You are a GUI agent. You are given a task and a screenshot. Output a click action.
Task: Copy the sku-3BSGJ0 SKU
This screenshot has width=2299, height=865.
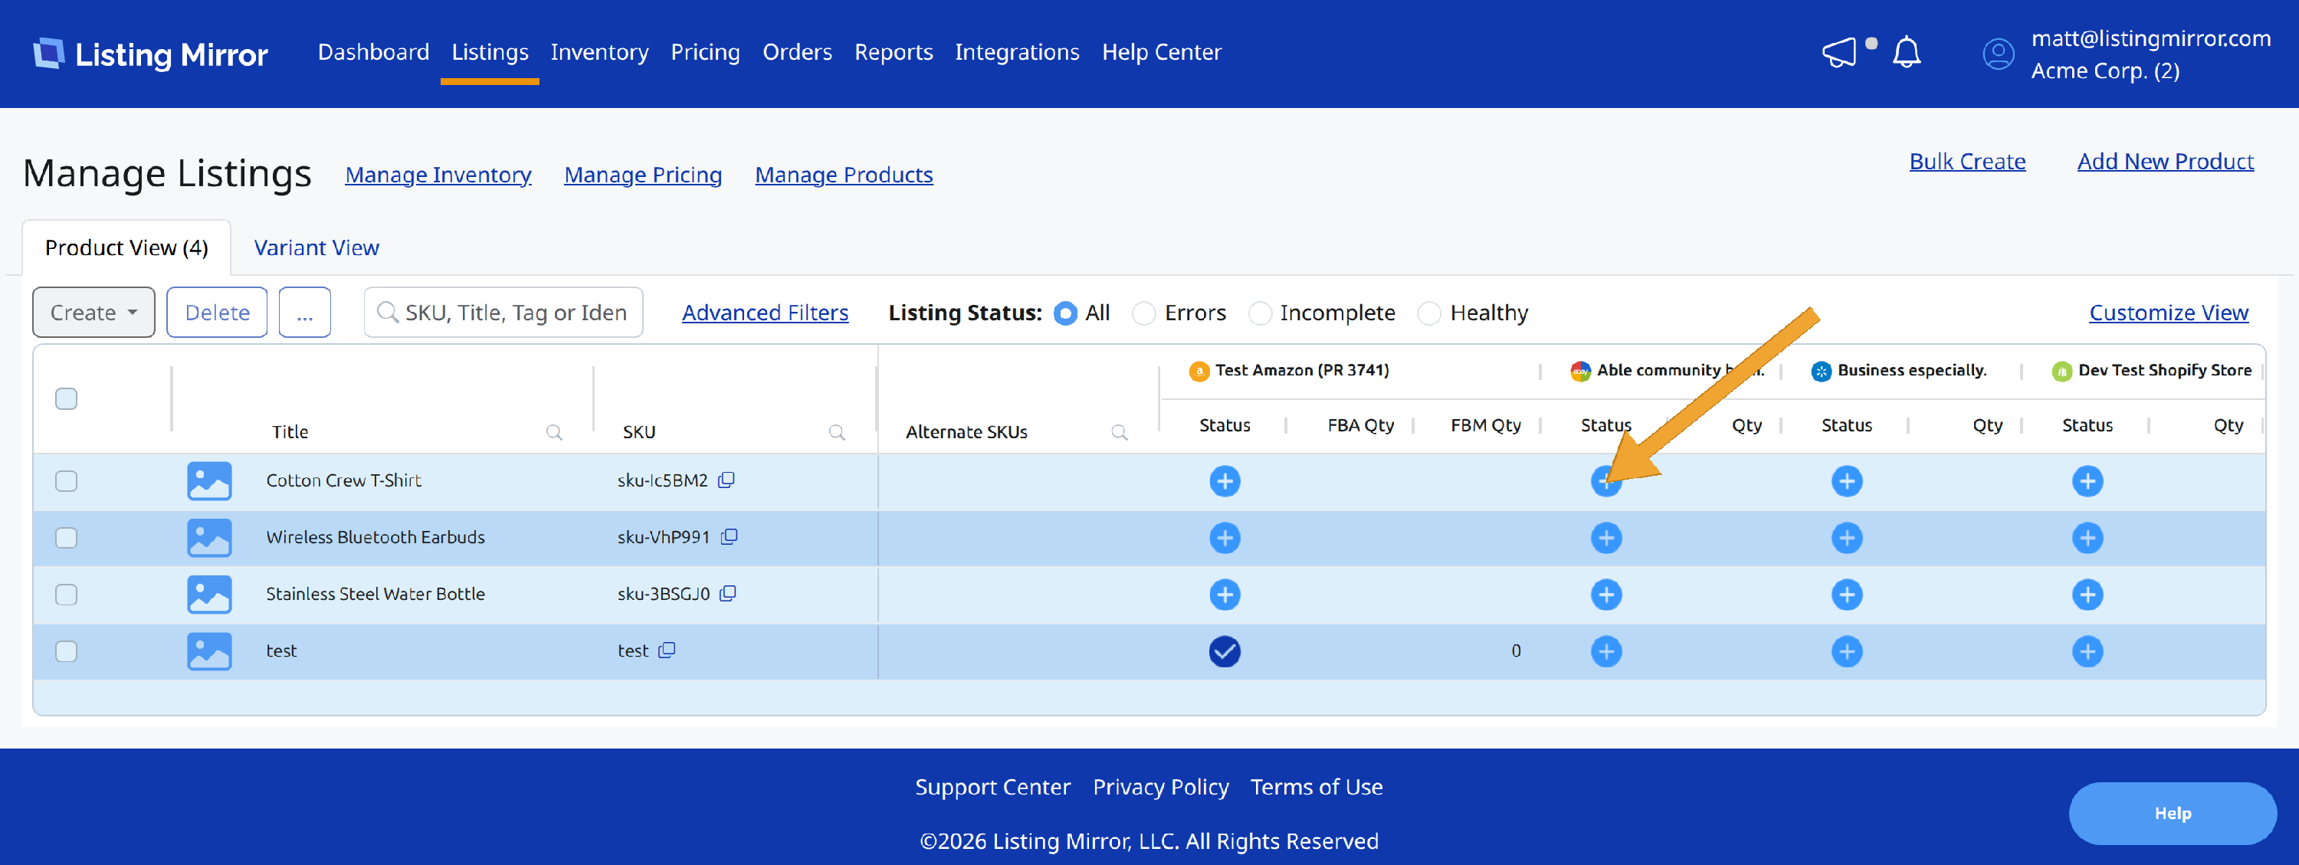728,594
